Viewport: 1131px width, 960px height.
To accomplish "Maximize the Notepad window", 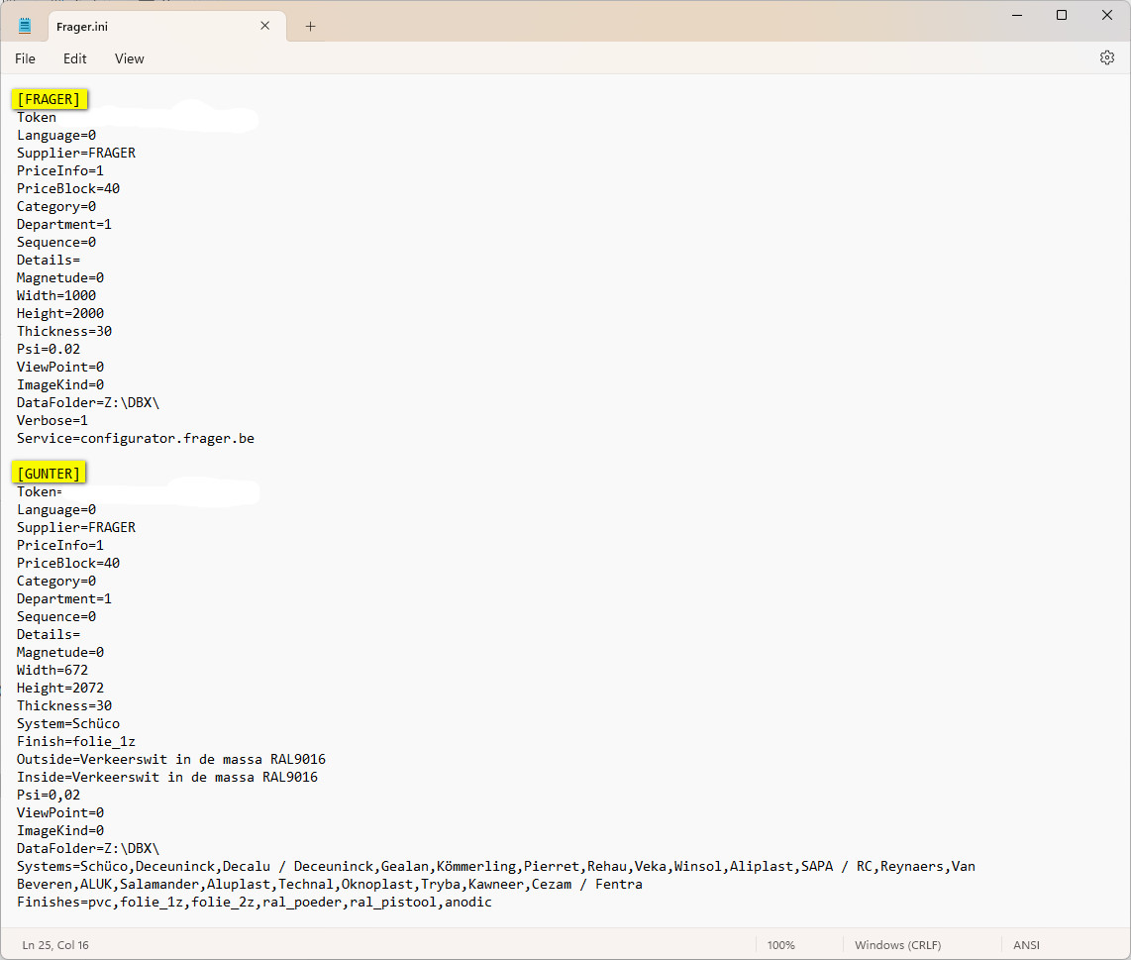I will point(1061,15).
